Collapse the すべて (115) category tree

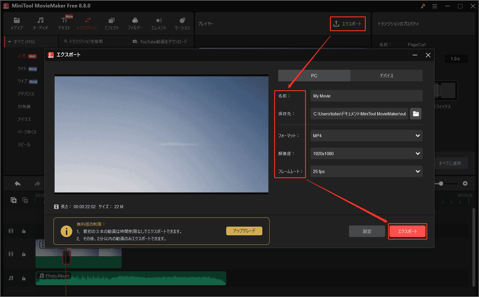10,42
